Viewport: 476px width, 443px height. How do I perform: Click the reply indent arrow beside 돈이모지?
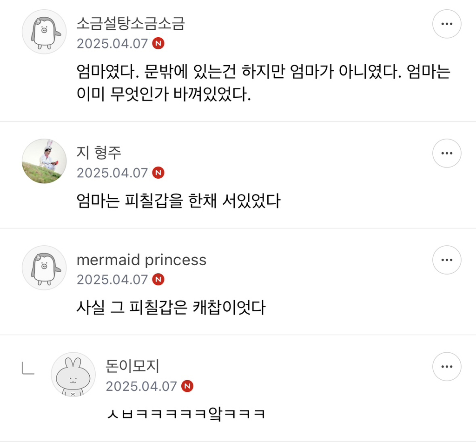(28, 369)
